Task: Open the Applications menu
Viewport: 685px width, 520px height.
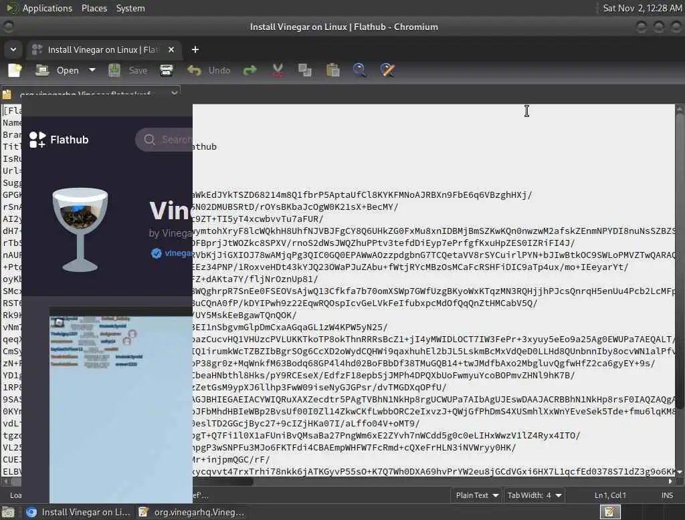Action: (x=47, y=8)
